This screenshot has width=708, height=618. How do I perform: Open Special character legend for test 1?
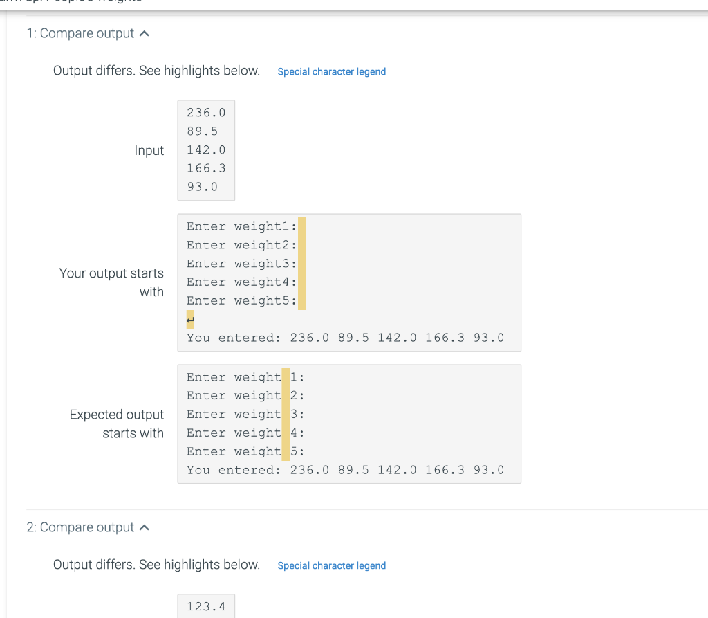click(x=331, y=71)
